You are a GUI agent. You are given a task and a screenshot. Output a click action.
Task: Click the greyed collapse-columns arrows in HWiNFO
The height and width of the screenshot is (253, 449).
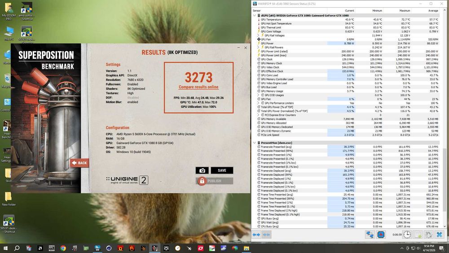coord(266,235)
